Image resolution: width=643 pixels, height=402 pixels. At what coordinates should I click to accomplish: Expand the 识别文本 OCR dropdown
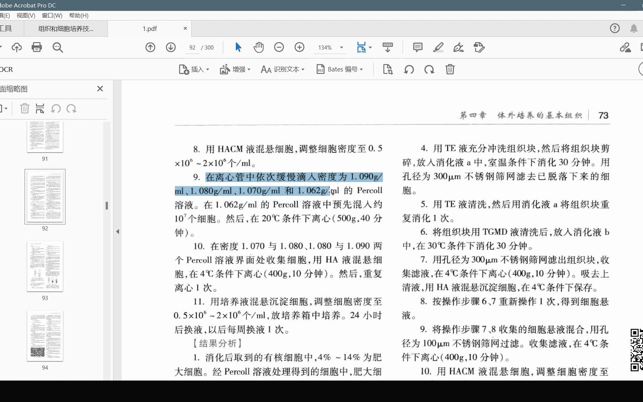[x=283, y=69]
